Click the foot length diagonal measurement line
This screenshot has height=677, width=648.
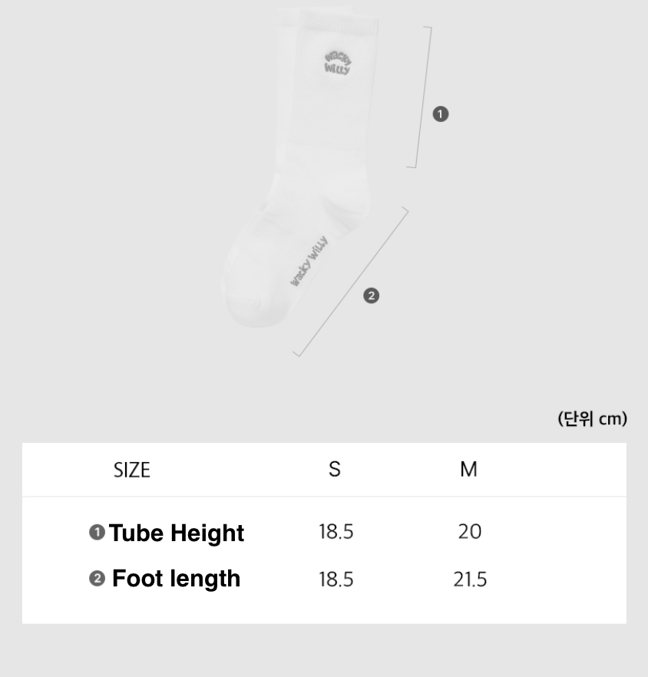351,282
